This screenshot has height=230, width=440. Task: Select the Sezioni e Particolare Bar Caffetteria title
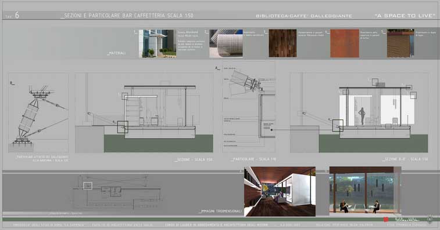(x=127, y=16)
